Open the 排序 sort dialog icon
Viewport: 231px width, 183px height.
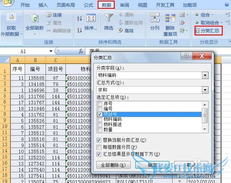[x=91, y=18]
